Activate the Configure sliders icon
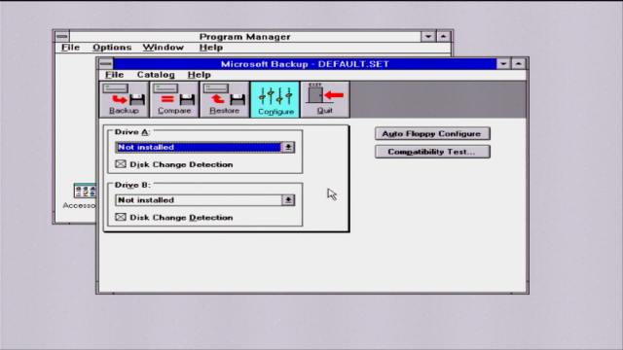 coord(275,99)
